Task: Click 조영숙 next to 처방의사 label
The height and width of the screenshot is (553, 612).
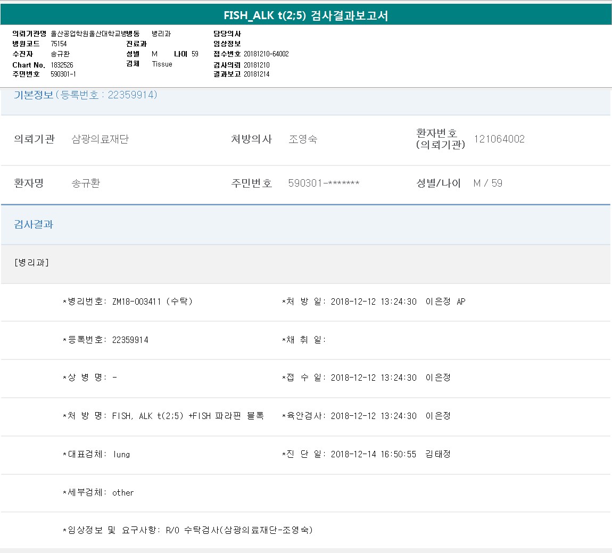Action: coord(303,139)
